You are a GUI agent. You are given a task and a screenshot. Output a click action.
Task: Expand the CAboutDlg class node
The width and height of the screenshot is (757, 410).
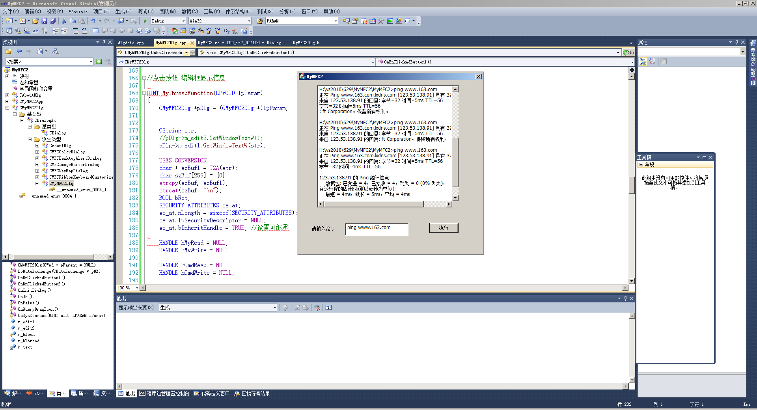[x=7, y=95]
